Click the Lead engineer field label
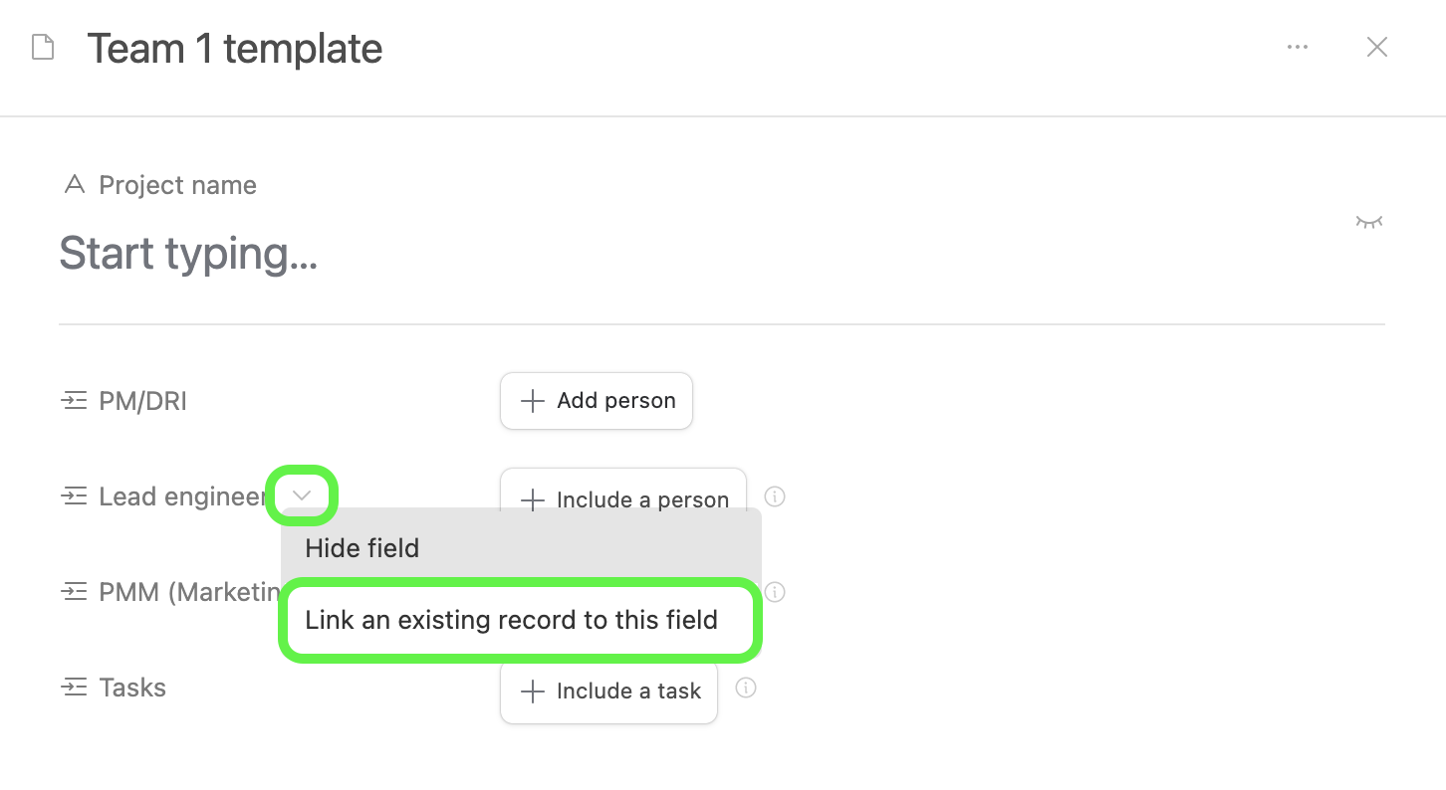Viewport: 1446px width, 790px height. pyautogui.click(x=183, y=496)
